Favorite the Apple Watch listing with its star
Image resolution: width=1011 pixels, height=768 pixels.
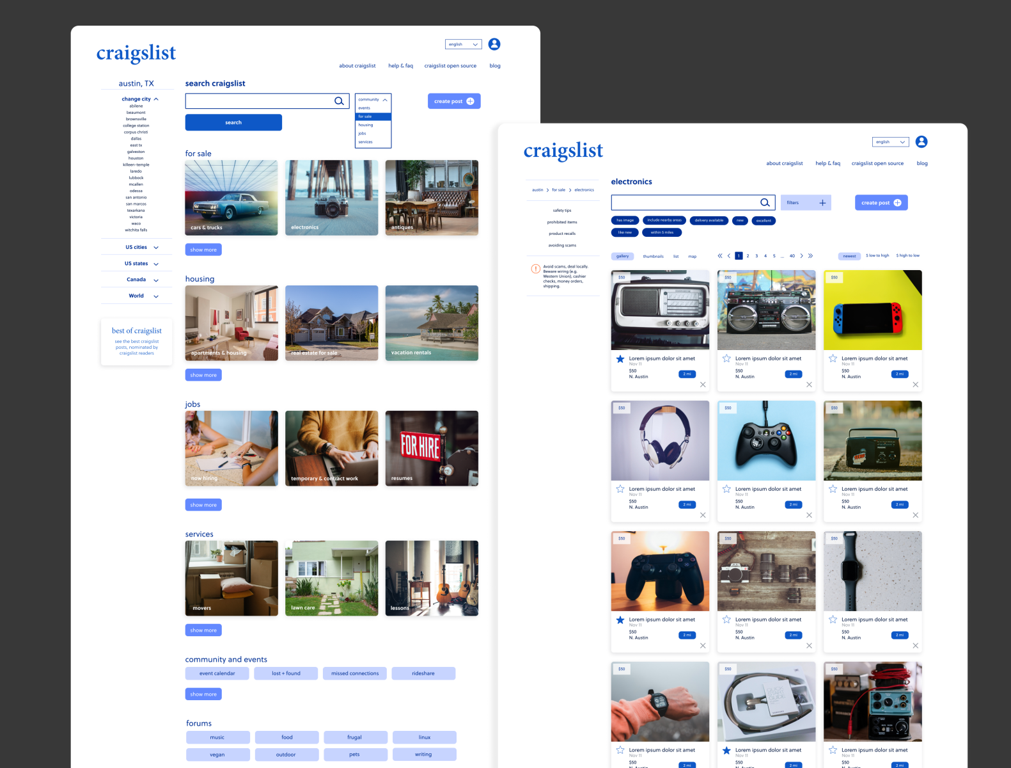point(833,620)
